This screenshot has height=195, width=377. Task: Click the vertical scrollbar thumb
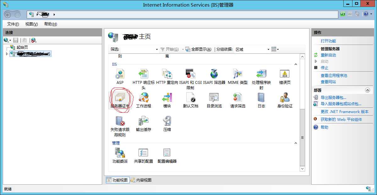coord(302,137)
